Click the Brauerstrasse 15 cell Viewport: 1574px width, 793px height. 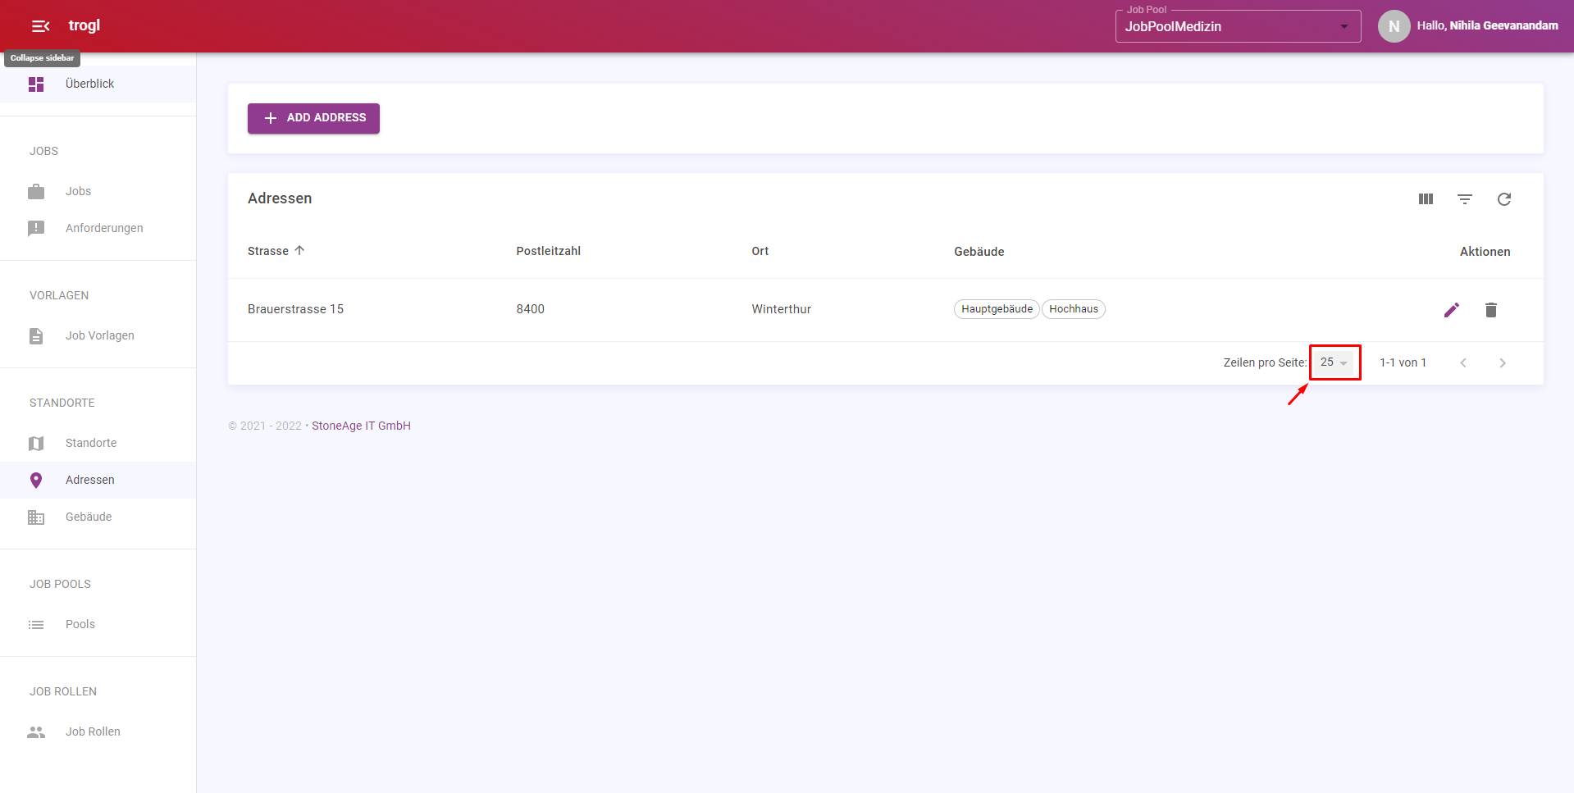click(x=295, y=309)
